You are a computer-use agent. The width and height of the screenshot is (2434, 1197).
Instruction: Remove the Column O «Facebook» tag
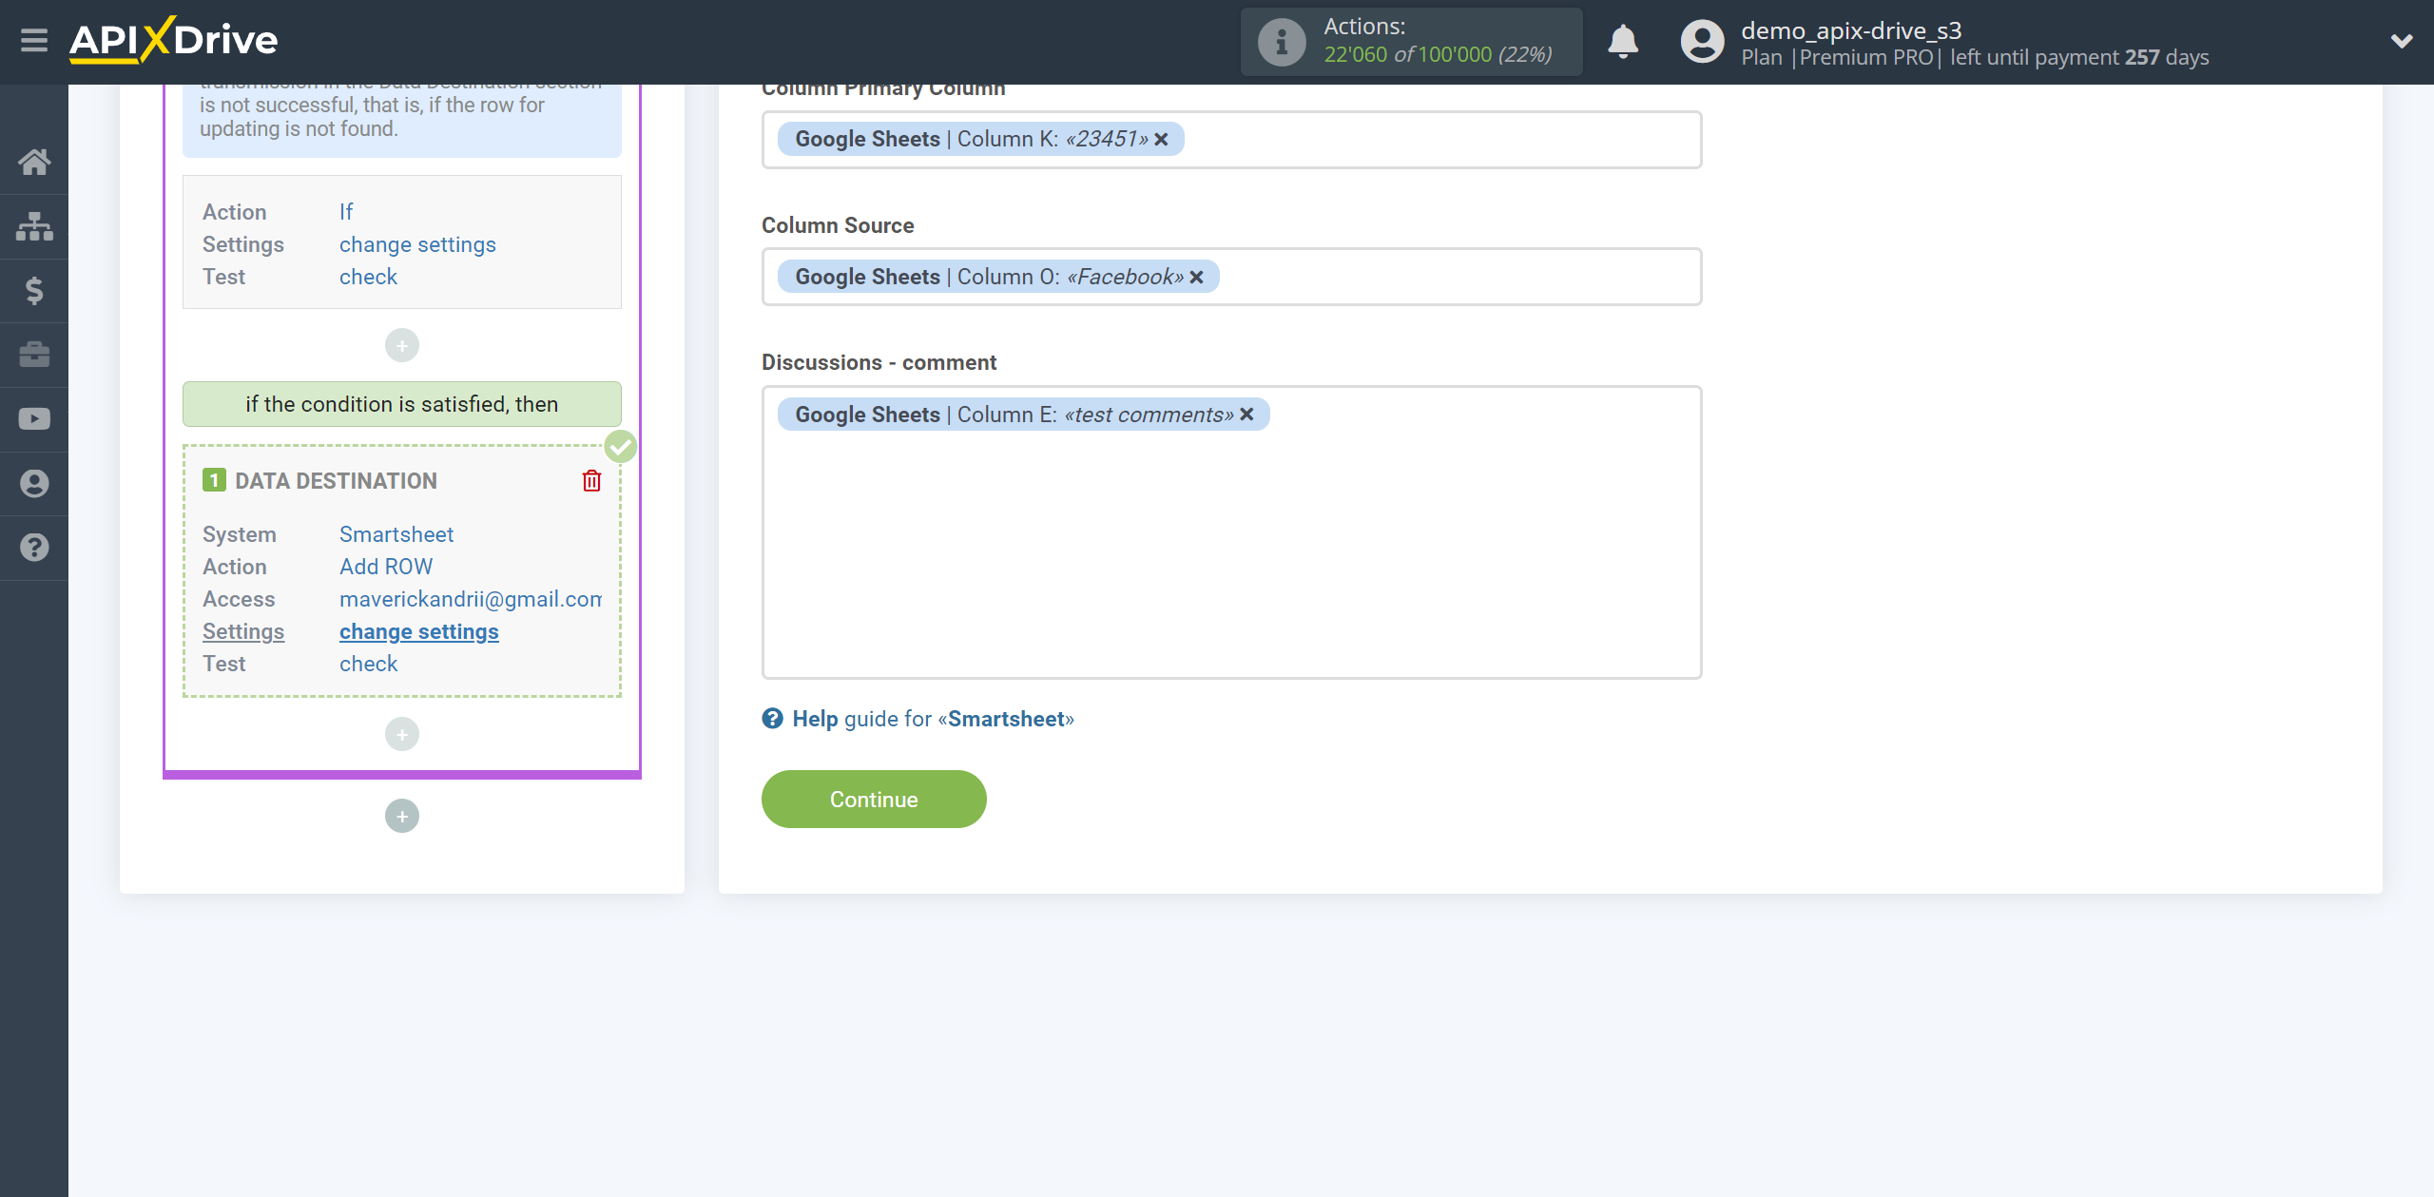[1197, 277]
